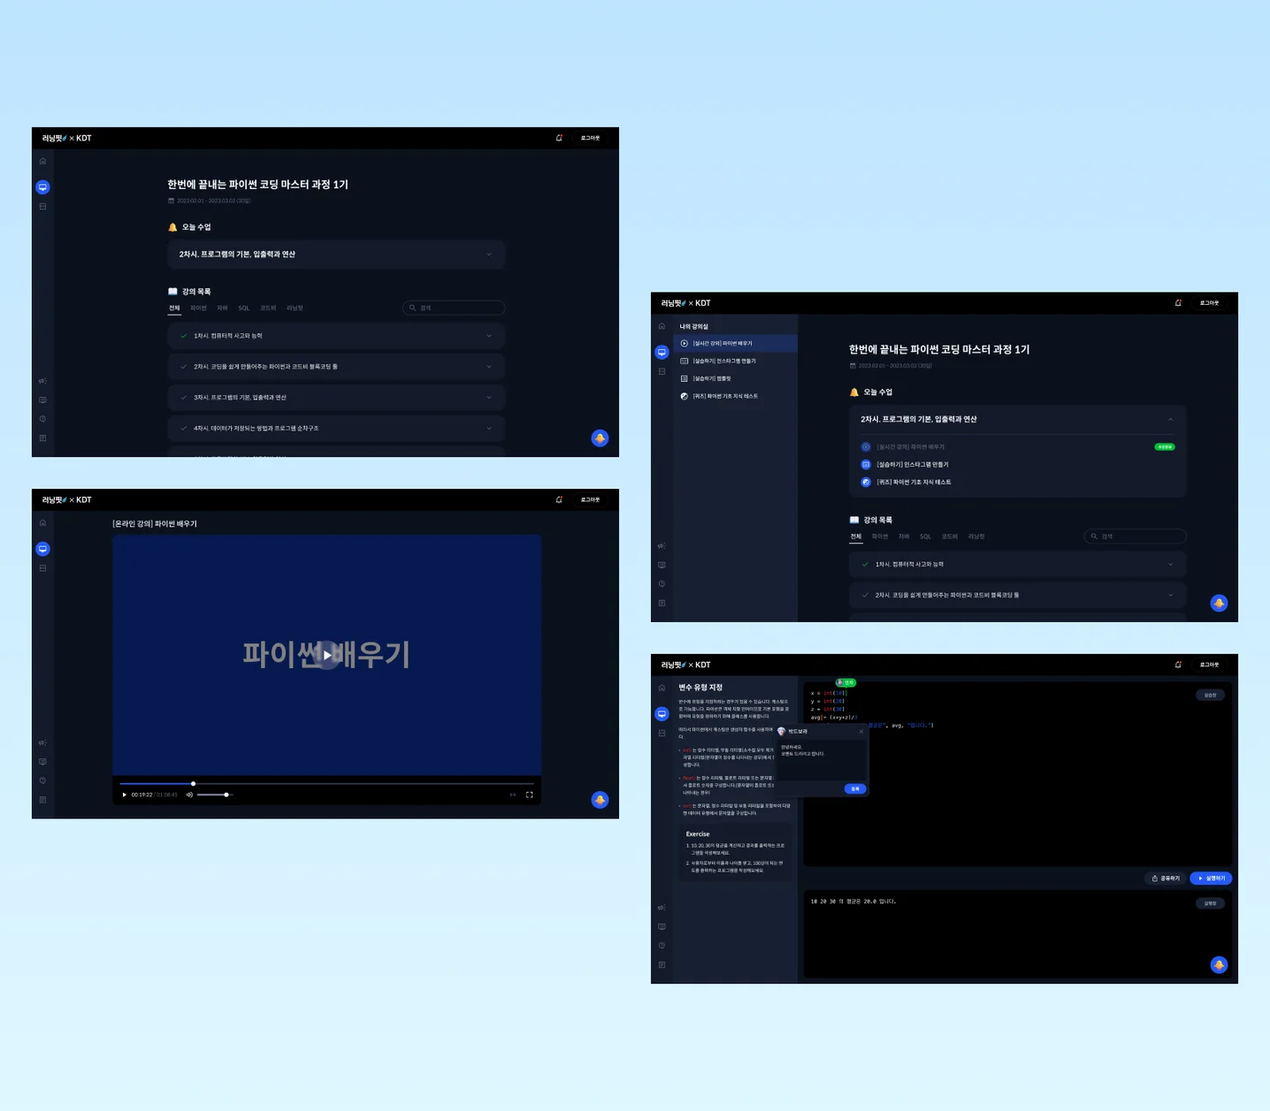Click the playback speed icon beside fullscreen

tap(513, 795)
